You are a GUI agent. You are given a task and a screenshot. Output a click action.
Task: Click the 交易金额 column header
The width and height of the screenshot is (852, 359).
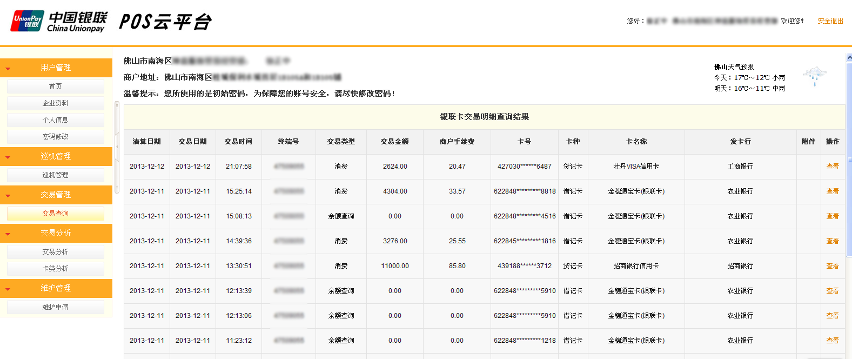pyautogui.click(x=395, y=142)
